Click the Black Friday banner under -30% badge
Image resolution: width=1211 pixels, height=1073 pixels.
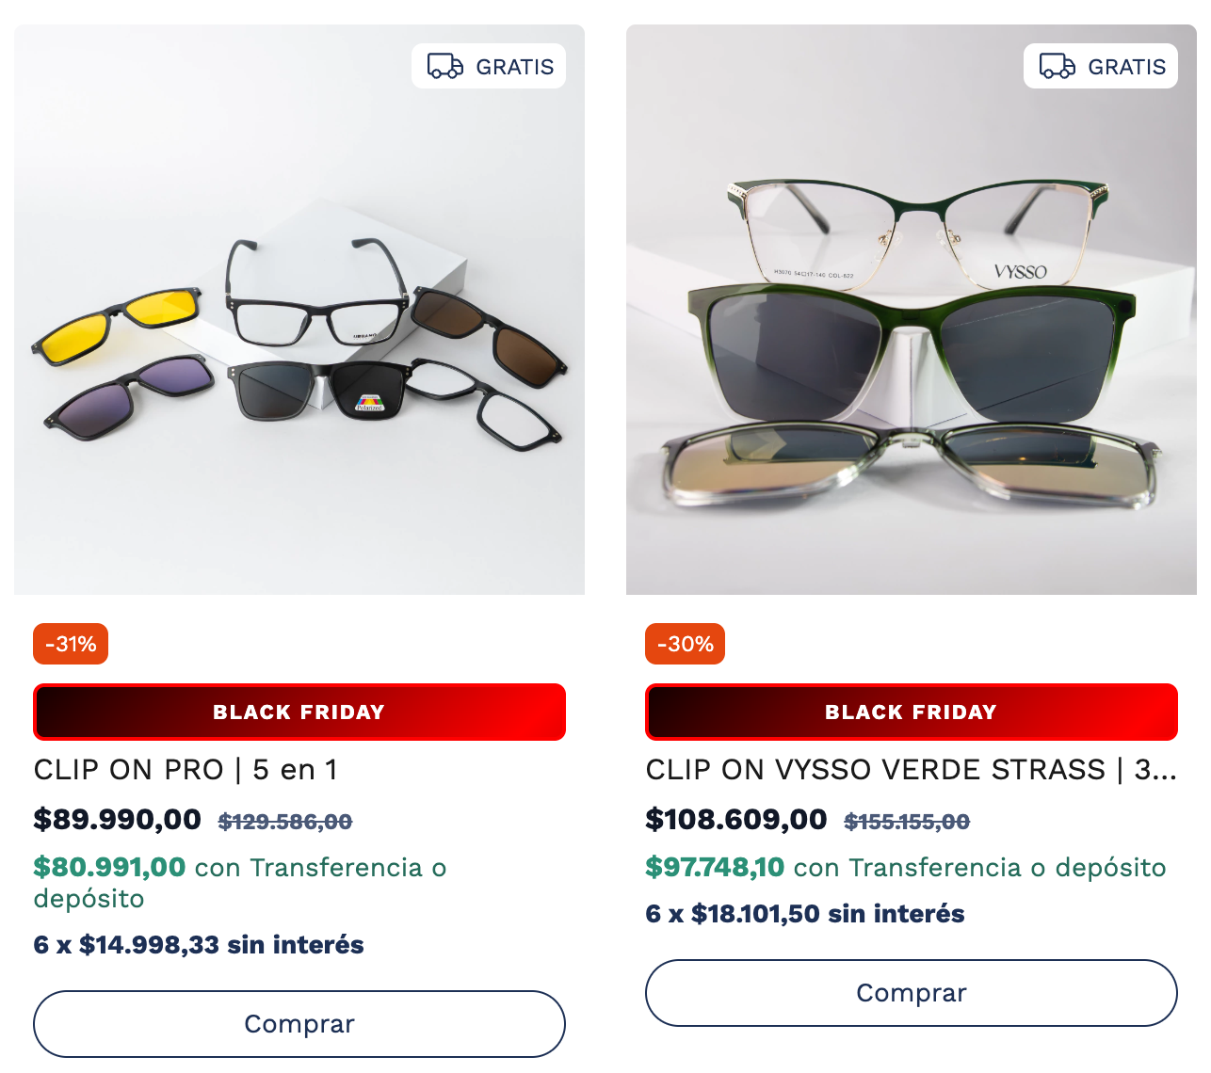(x=912, y=712)
